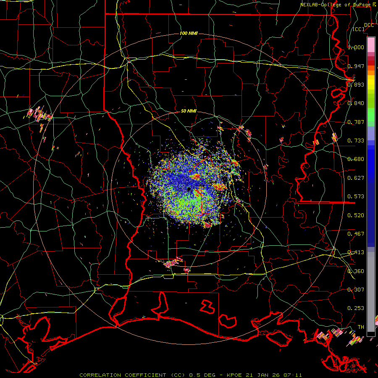This screenshot has height=378, width=378.
Task: Click the [CC] units label
Action: (x=359, y=29)
